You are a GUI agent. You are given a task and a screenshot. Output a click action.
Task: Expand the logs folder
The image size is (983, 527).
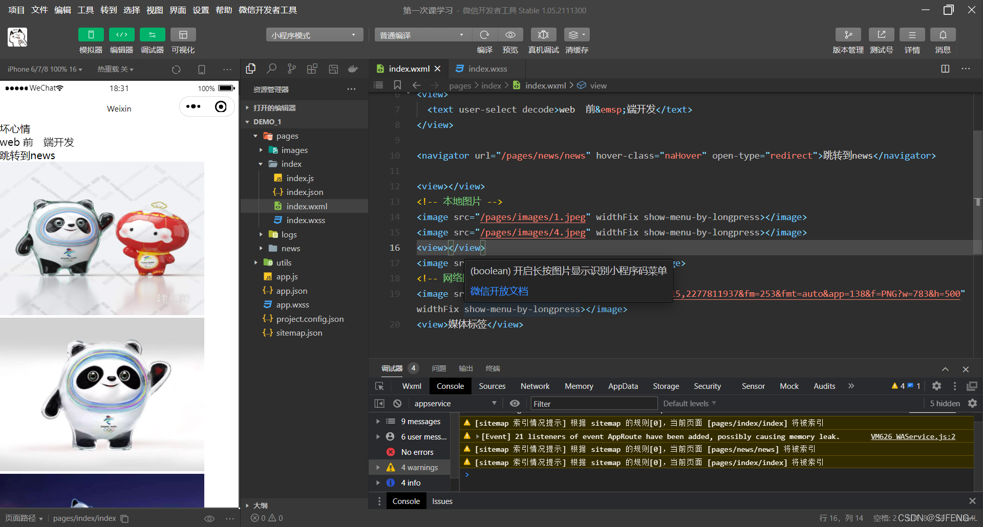(x=304, y=234)
